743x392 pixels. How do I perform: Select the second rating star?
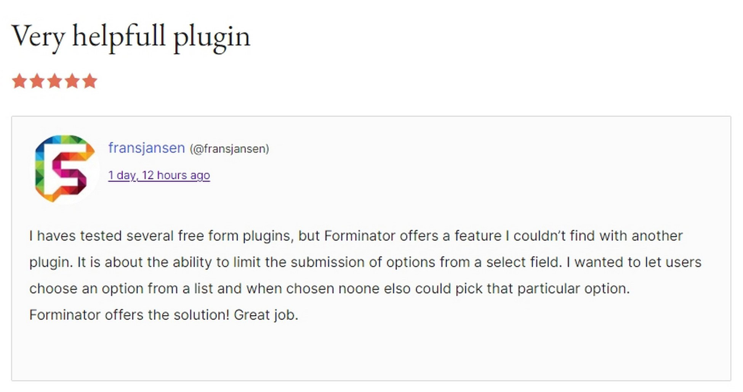click(x=37, y=81)
